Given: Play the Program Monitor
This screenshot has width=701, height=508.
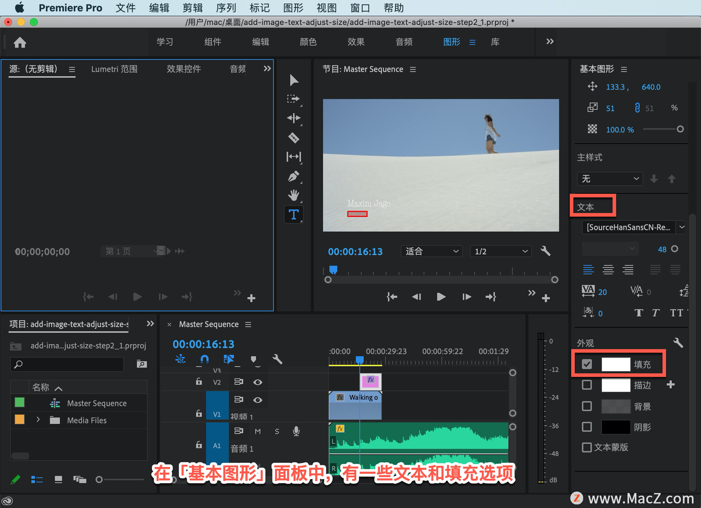Looking at the screenshot, I should pos(441,297).
